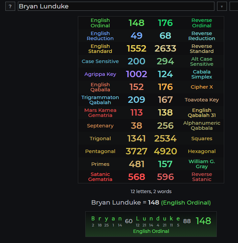Select the Alphanumeric Qabbala cipher label

click(202, 125)
